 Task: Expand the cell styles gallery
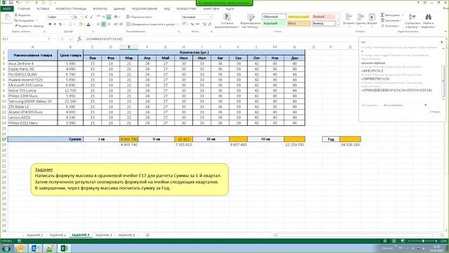(338, 25)
